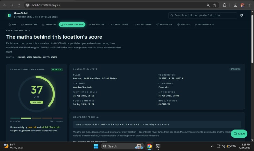Click the zoom magnifier icon in address bar
254x151 pixels.
point(208,5)
